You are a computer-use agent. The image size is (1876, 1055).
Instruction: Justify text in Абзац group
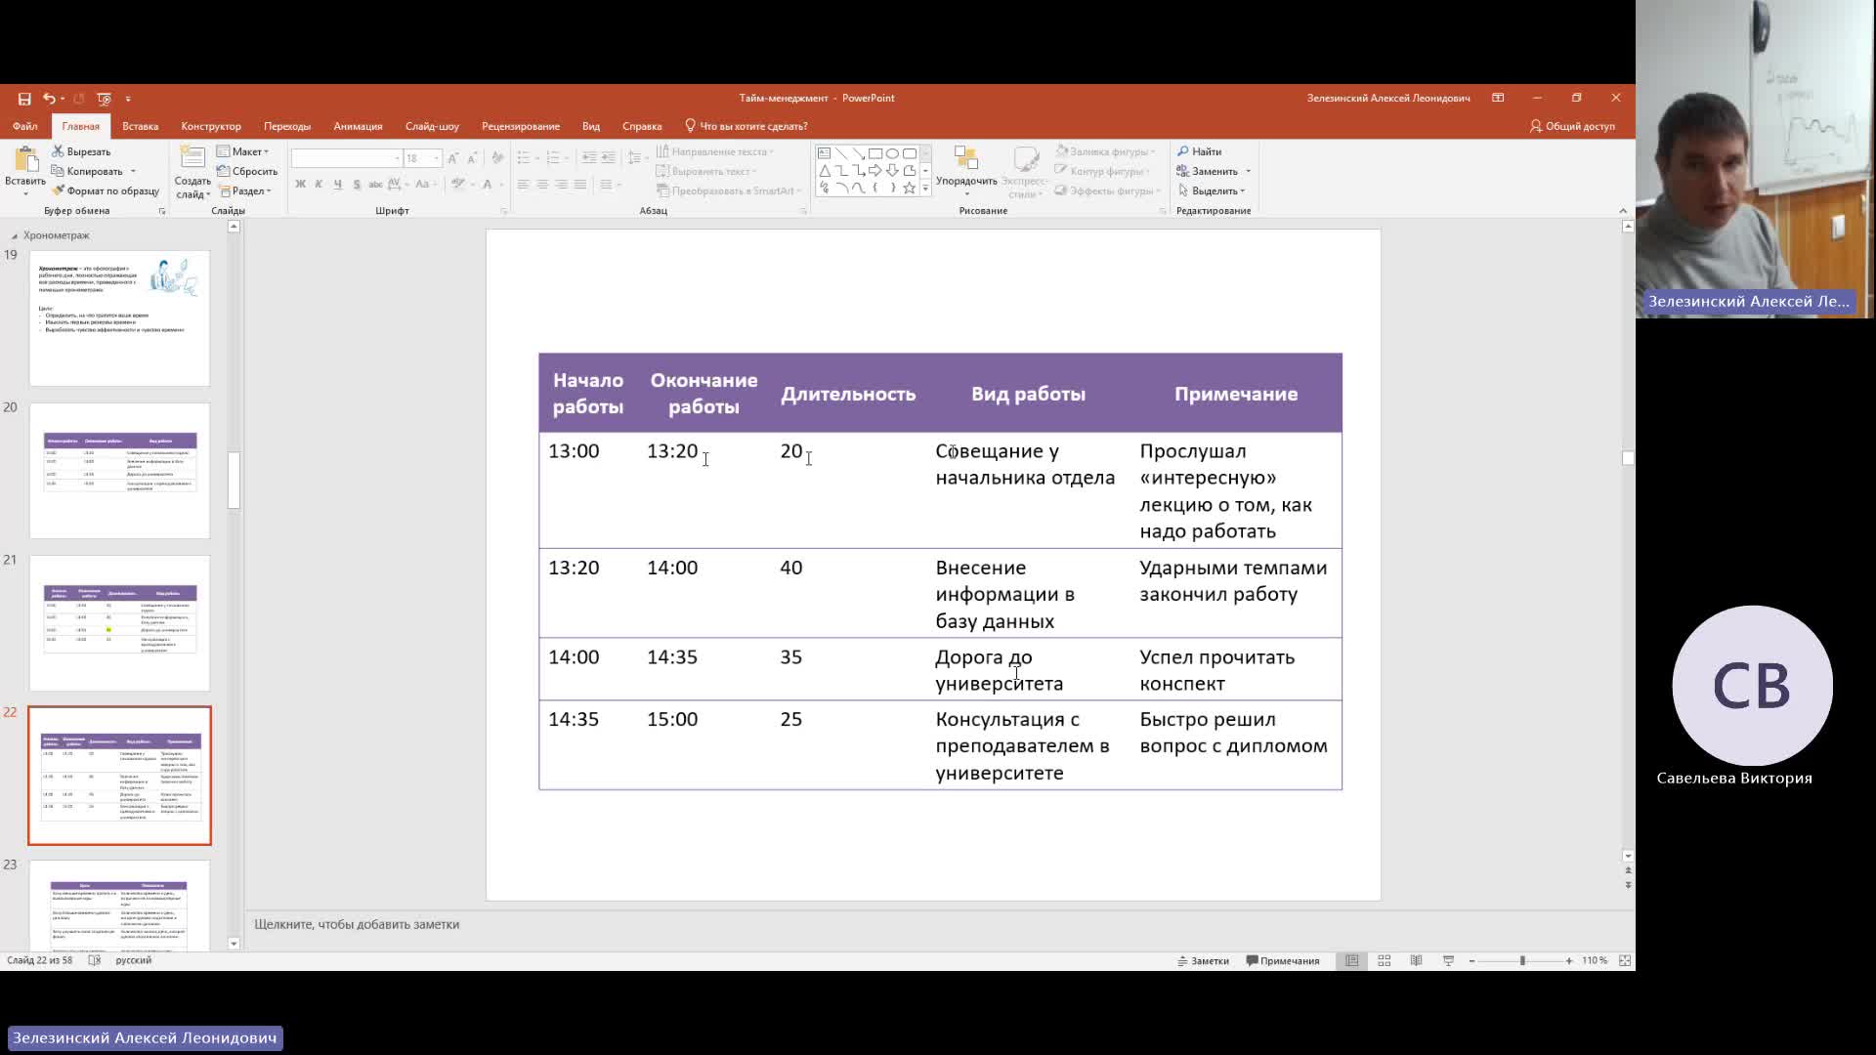(580, 184)
